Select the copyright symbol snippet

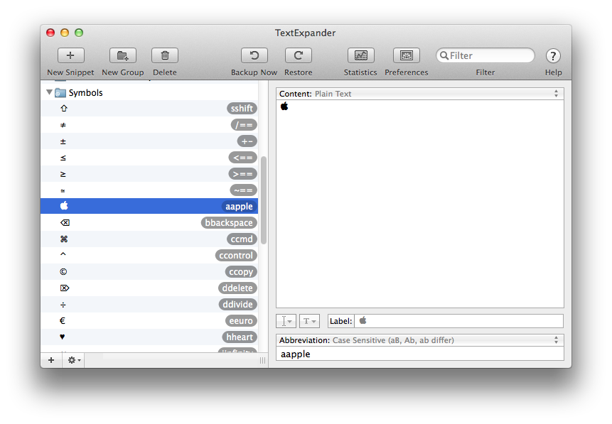[x=63, y=271]
